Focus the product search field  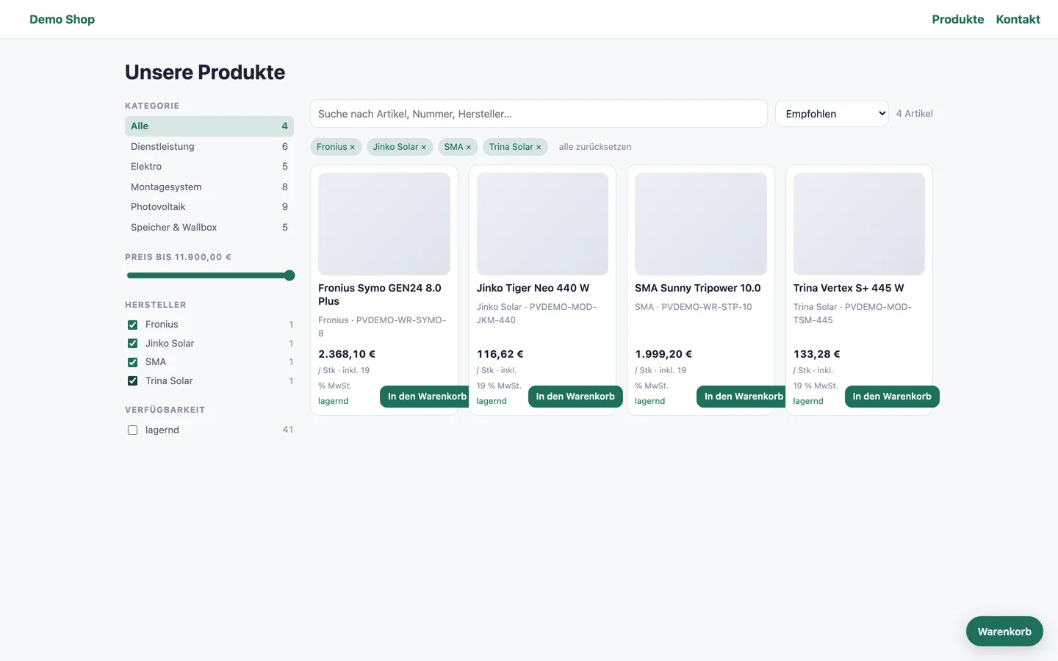click(539, 114)
